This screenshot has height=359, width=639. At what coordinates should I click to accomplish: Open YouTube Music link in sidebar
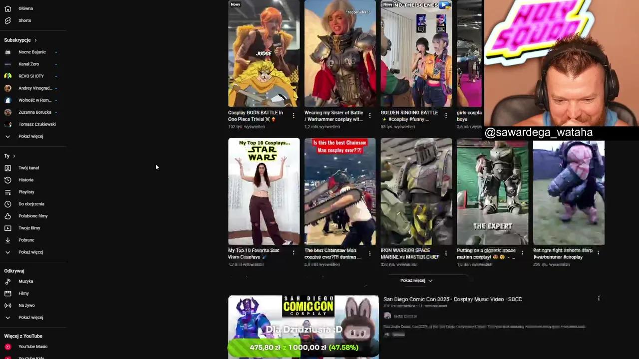pos(33,347)
